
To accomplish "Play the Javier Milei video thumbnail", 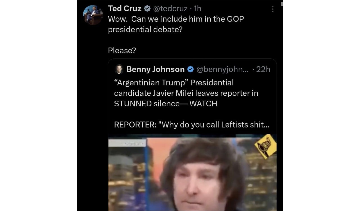I will [x=192, y=173].
